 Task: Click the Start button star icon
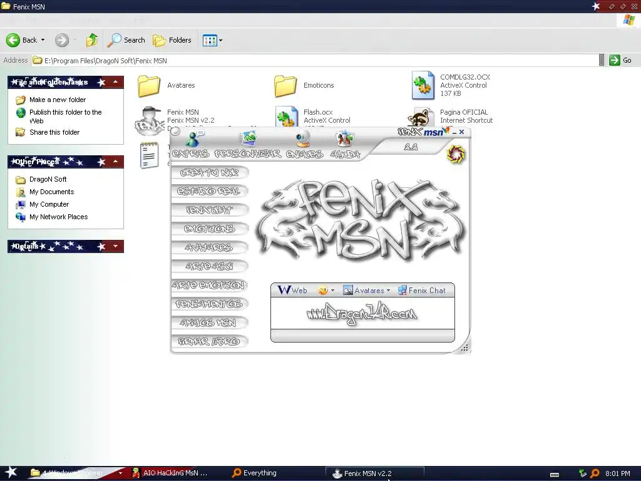tap(11, 473)
